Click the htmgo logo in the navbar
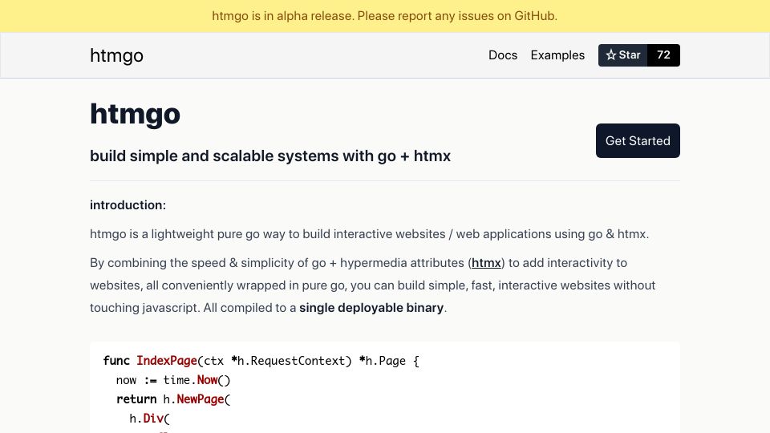The image size is (770, 433). [x=116, y=55]
